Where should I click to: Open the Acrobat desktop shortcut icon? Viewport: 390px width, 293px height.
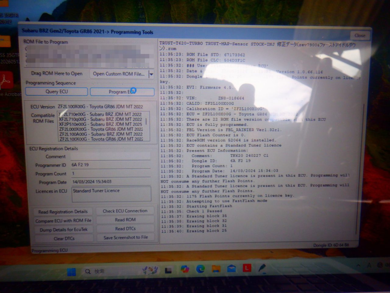(6, 80)
